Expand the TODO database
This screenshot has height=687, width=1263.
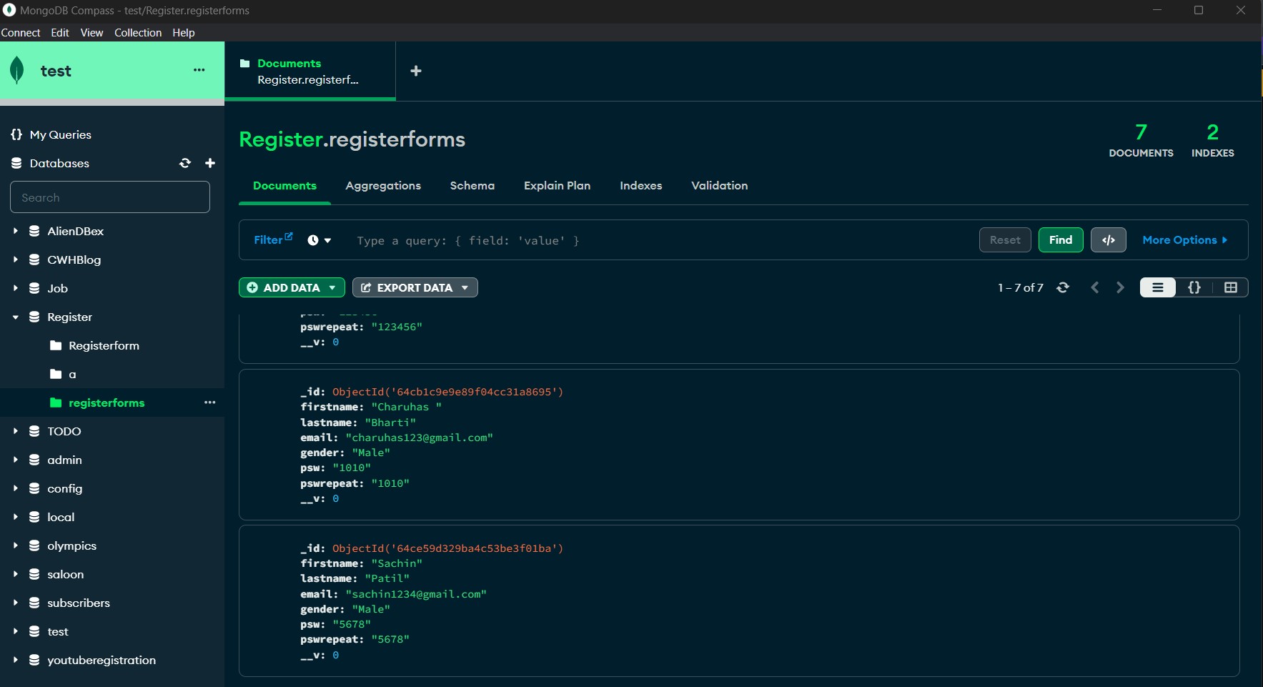pyautogui.click(x=15, y=431)
